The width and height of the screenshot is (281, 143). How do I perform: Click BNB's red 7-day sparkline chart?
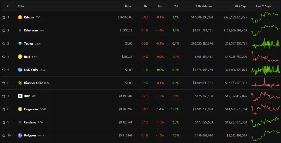[265, 57]
